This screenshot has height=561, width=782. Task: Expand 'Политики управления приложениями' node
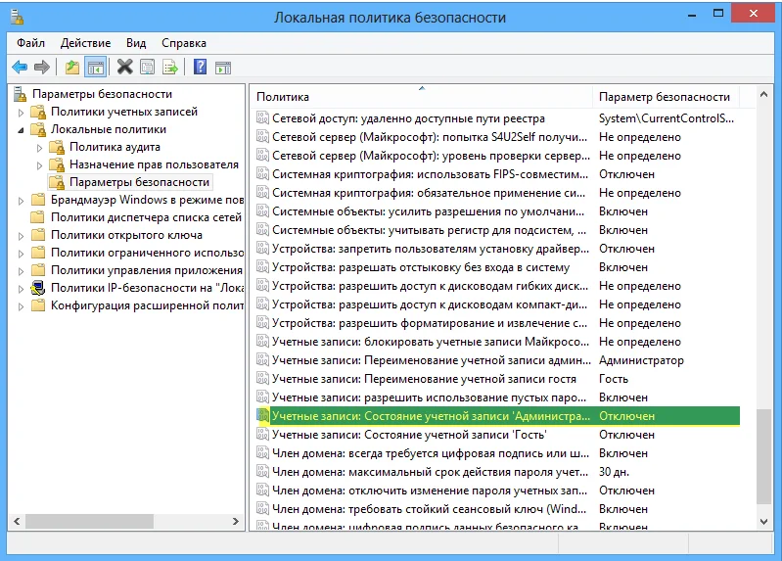pyautogui.click(x=21, y=271)
